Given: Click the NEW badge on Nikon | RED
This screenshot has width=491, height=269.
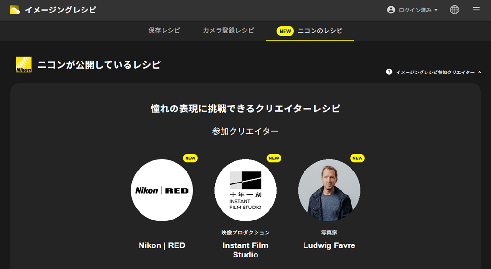Looking at the screenshot, I should pos(190,159).
